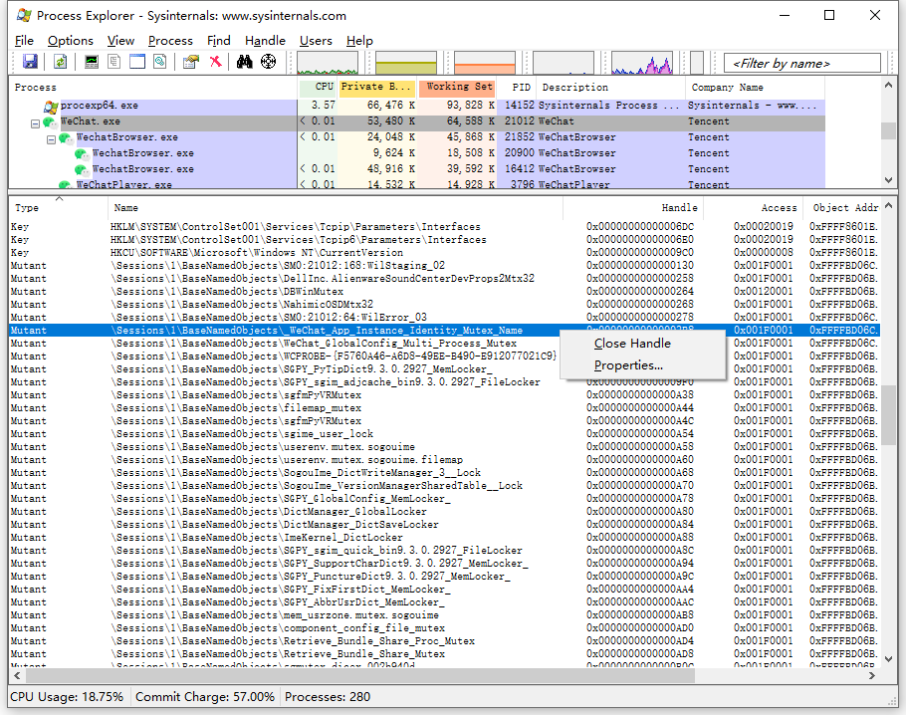Open the CPU usage history graph
This screenshot has width=906, height=715.
click(x=328, y=63)
